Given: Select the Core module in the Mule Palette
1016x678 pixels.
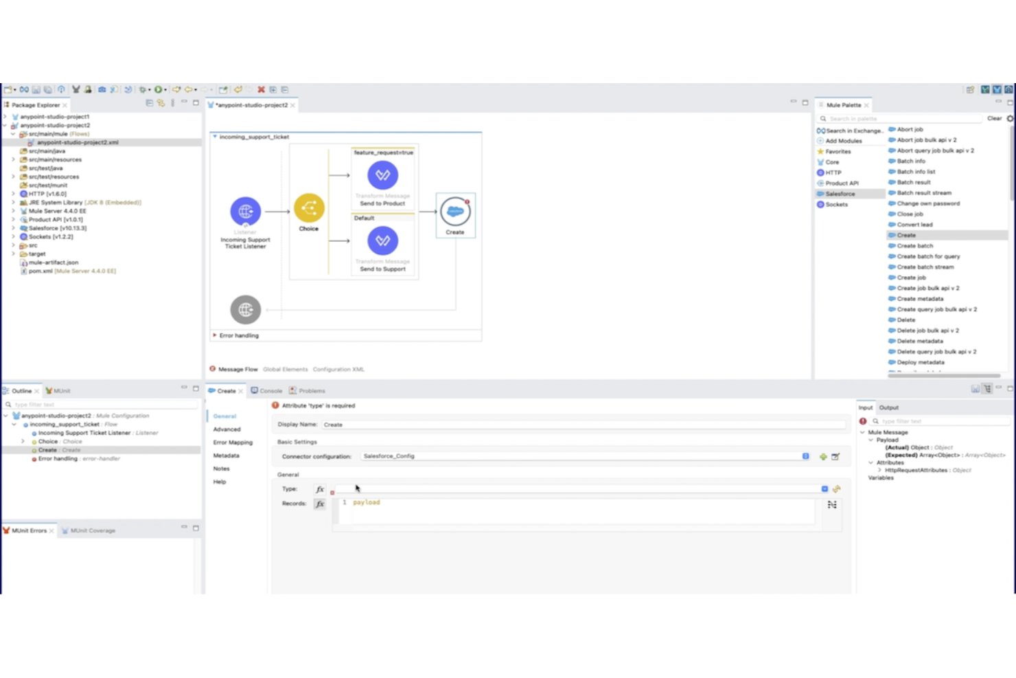Looking at the screenshot, I should pos(831,161).
